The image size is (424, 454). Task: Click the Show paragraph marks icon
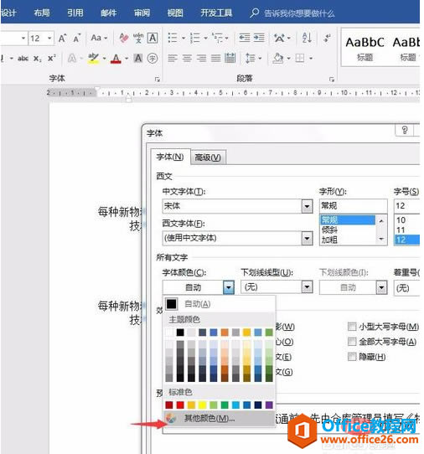[x=328, y=38]
